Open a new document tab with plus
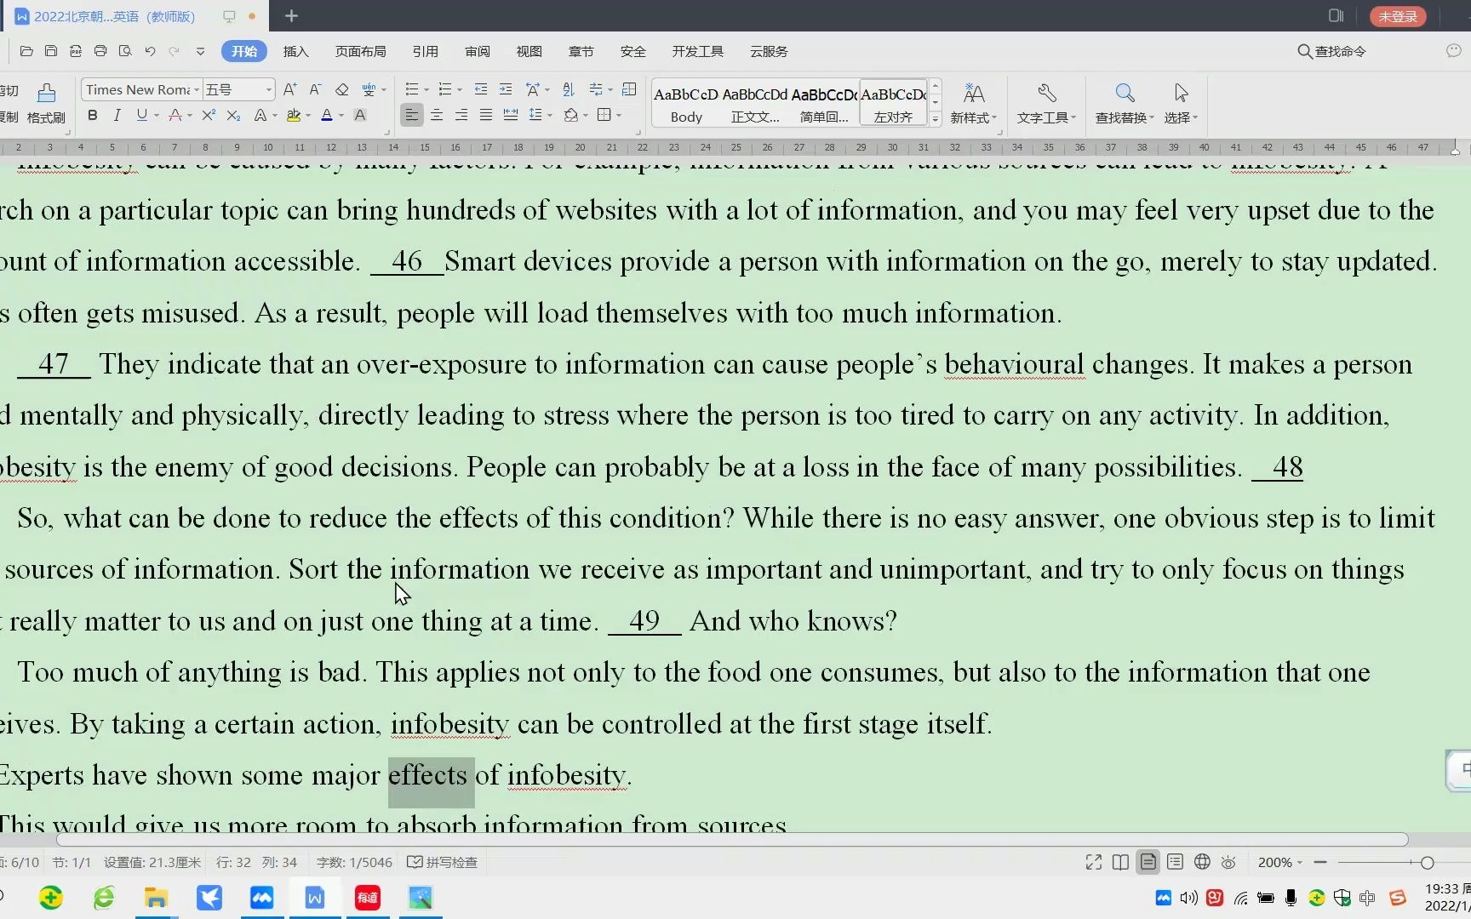 (x=291, y=16)
